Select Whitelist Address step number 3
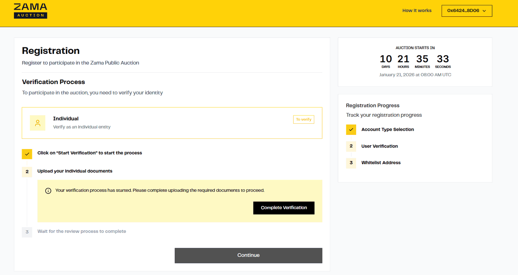518x275 pixels. (351, 163)
